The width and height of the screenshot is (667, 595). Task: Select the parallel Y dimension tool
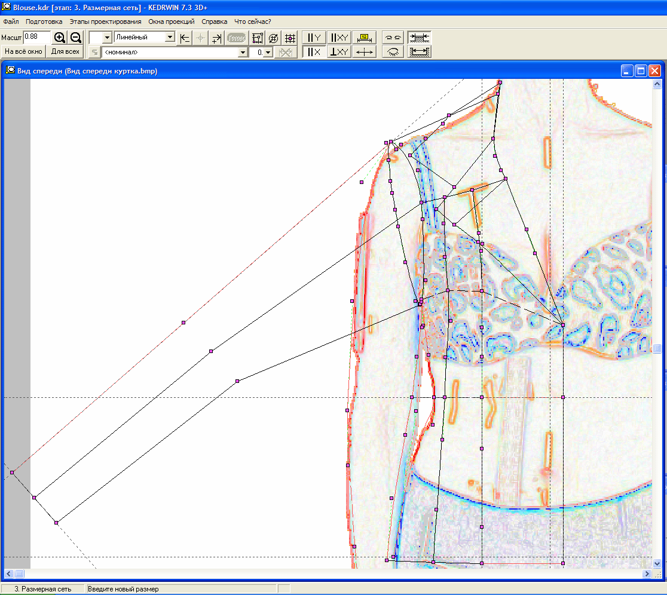[x=314, y=38]
